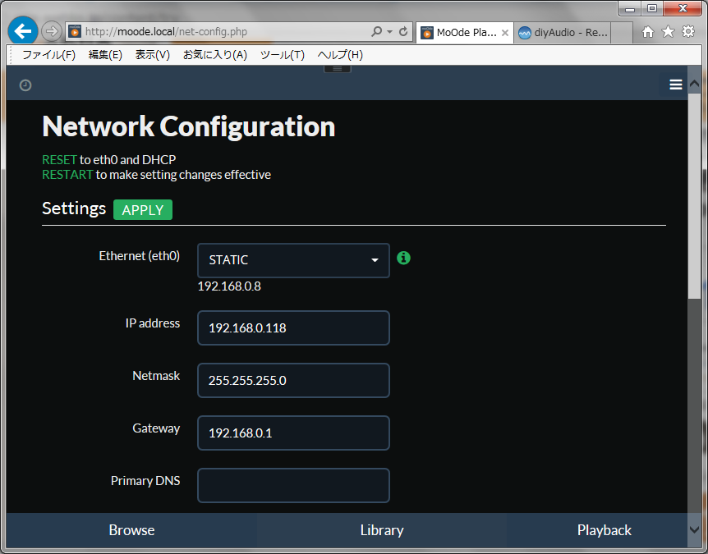Image resolution: width=708 pixels, height=554 pixels.
Task: Click the empty Primary DNS field
Action: click(x=293, y=485)
